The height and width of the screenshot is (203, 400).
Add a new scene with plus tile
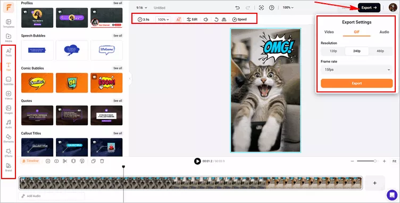375,183
